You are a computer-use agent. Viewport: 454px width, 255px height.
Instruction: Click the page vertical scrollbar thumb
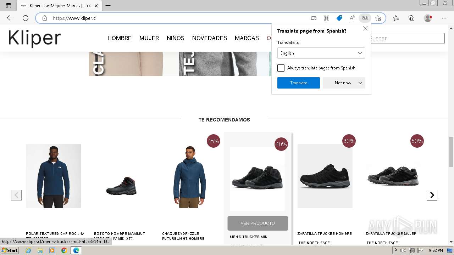coord(451,151)
